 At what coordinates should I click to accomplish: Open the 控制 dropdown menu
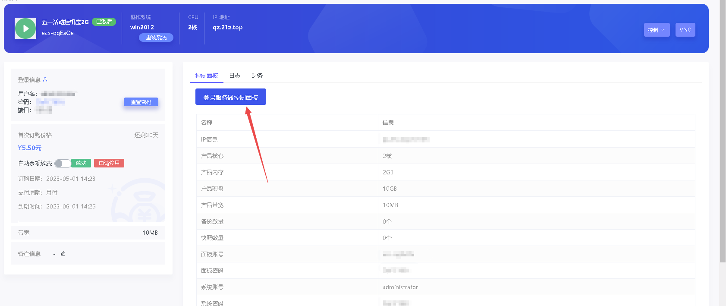pos(657,30)
